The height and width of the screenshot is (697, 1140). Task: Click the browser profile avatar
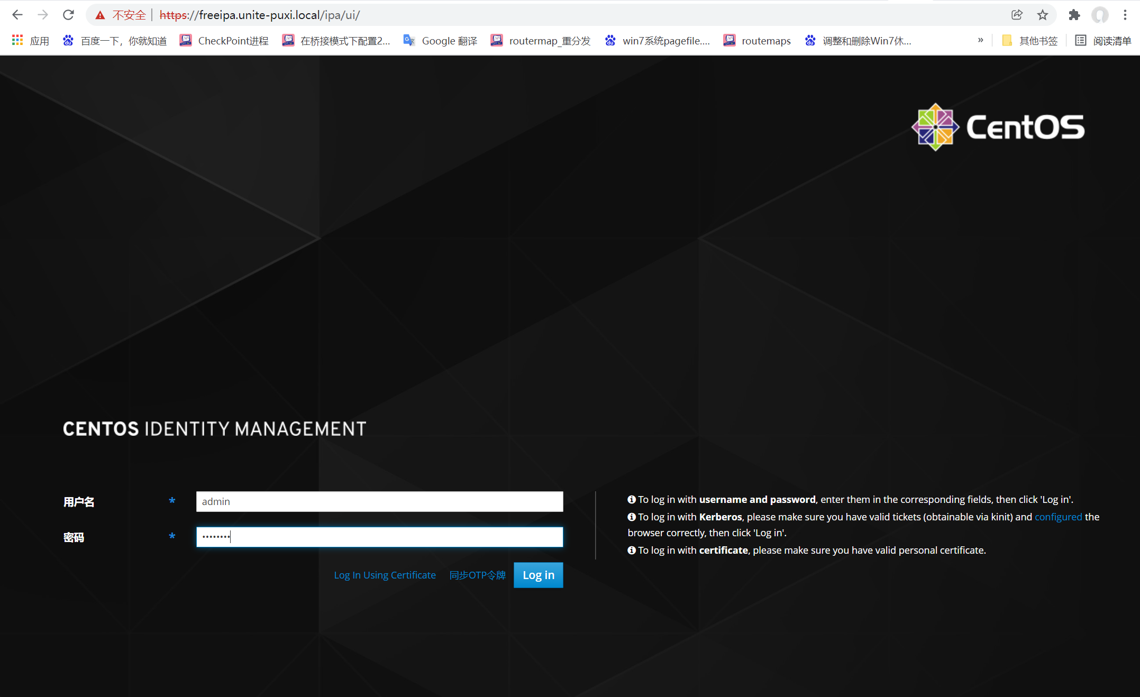click(x=1099, y=15)
